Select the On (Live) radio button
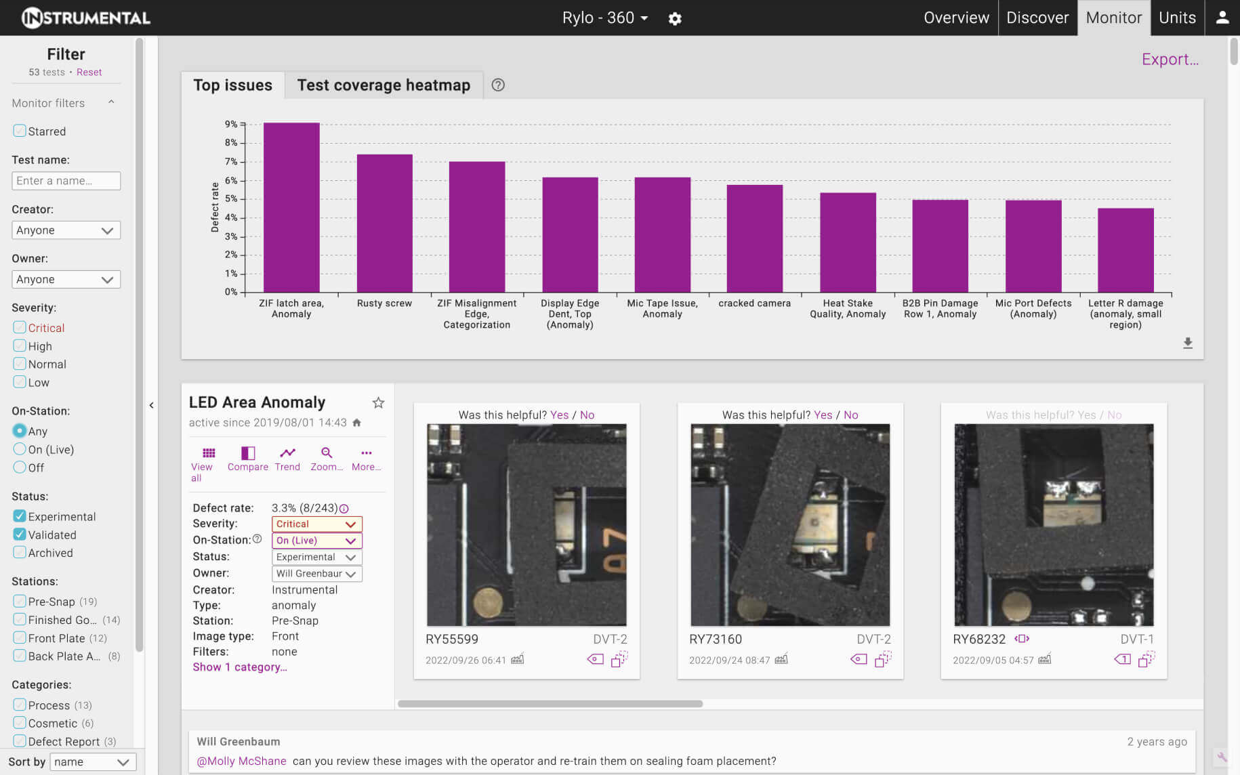This screenshot has width=1240, height=775. pos(20,449)
